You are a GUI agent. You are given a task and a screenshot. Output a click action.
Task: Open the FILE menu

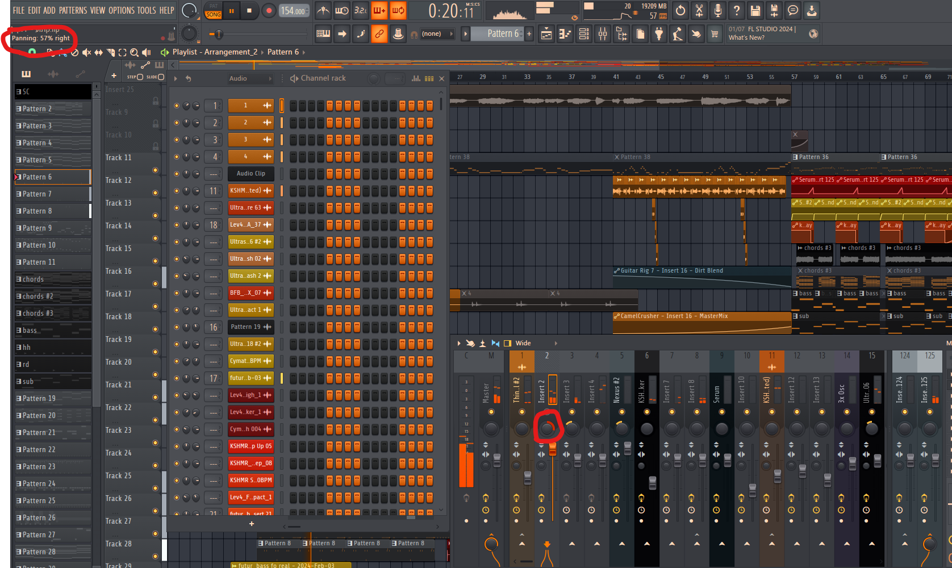[x=19, y=10]
